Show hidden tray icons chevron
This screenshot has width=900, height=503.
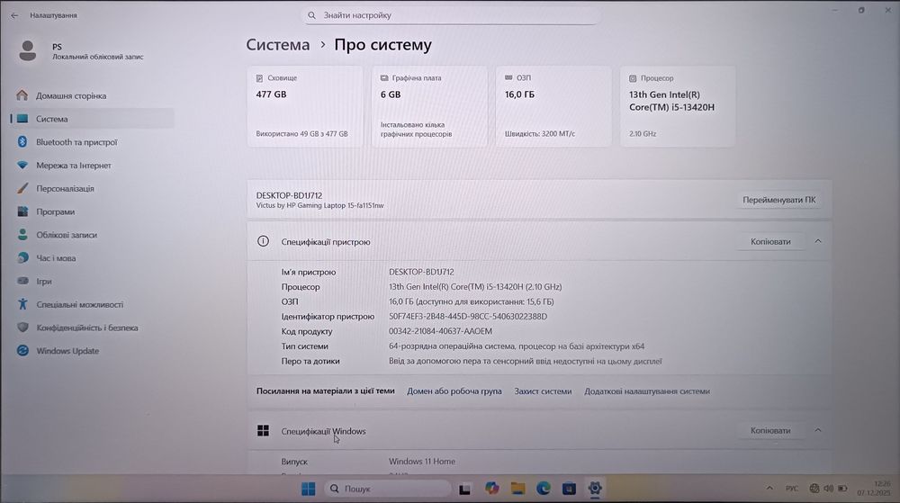tap(769, 489)
